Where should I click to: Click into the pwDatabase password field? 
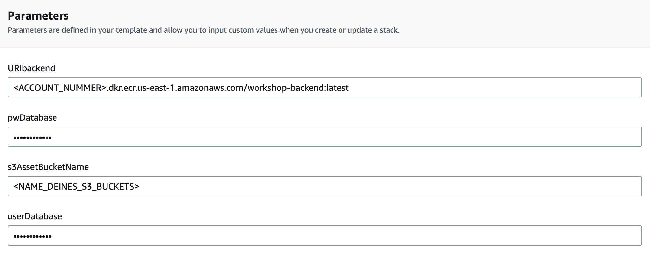pyautogui.click(x=324, y=137)
